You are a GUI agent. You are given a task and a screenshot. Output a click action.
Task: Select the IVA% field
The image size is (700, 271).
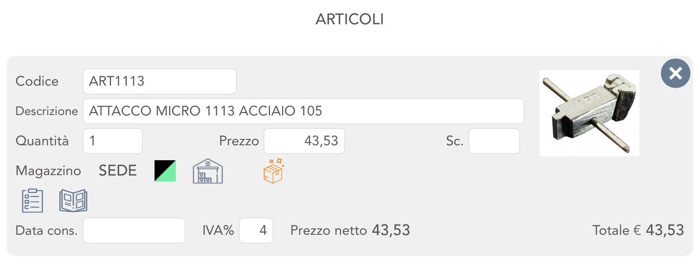click(x=256, y=231)
